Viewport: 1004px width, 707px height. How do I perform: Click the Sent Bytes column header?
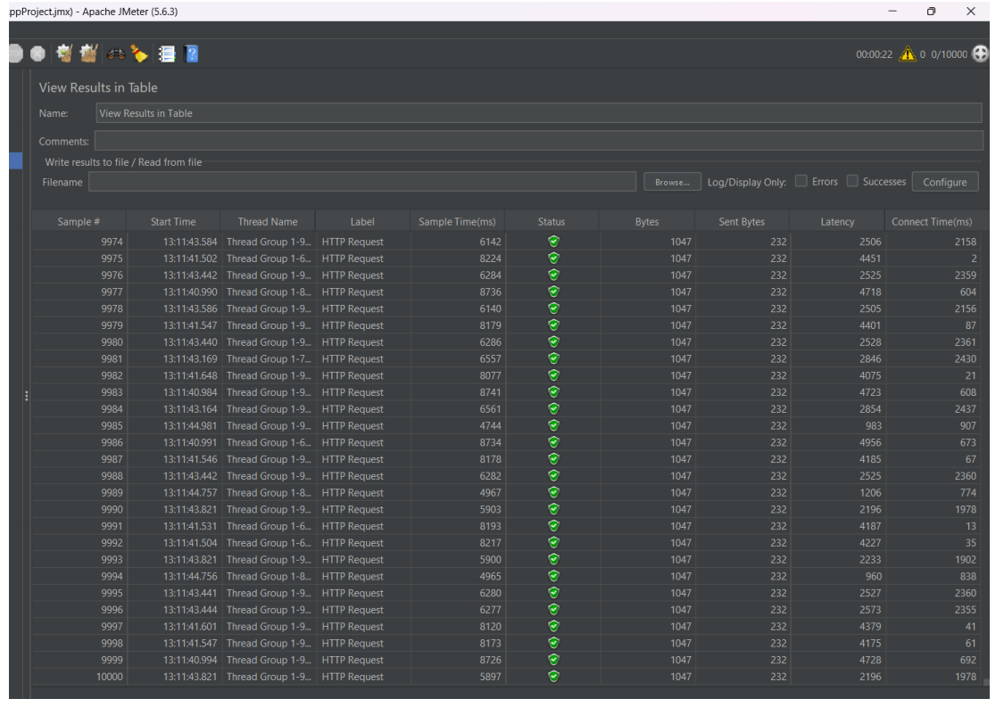pos(742,221)
